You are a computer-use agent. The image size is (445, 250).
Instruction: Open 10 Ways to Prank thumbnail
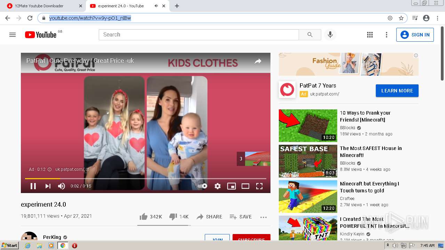(308, 126)
